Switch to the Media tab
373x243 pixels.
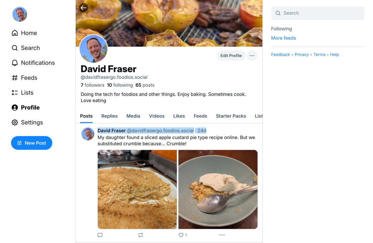[x=133, y=116]
